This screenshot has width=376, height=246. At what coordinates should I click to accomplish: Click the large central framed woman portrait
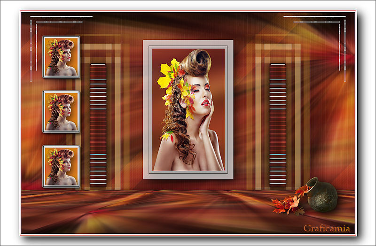tap(188, 109)
